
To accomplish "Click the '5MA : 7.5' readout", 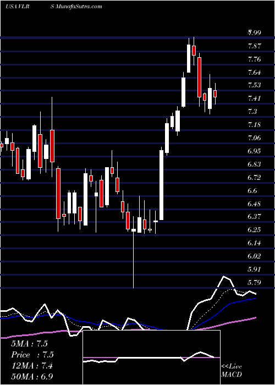I will click(x=29, y=343).
